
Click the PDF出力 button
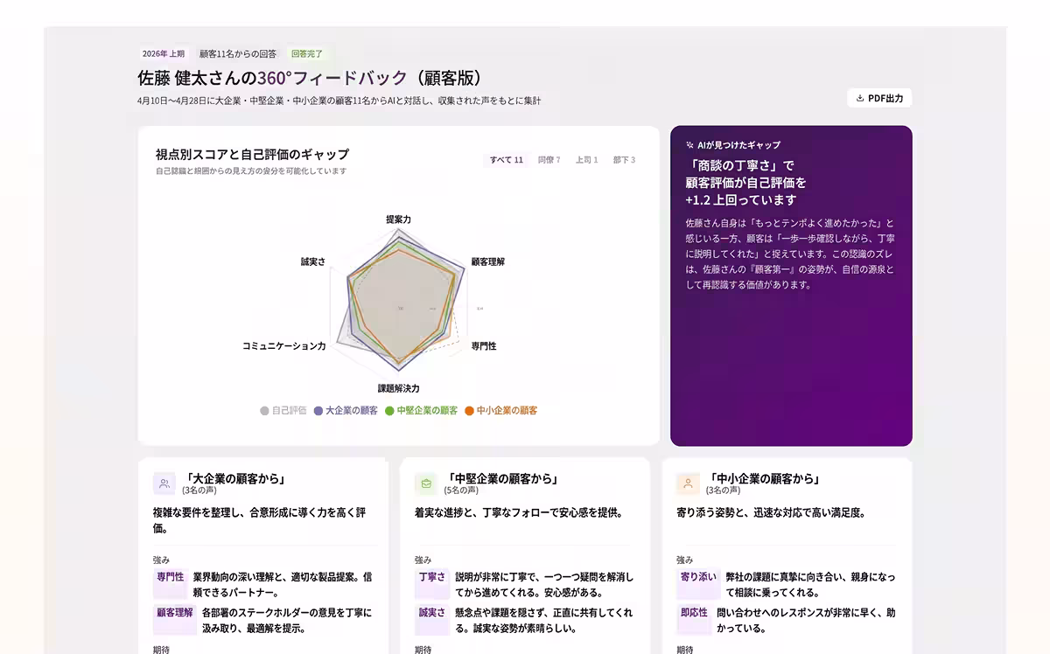tap(879, 99)
